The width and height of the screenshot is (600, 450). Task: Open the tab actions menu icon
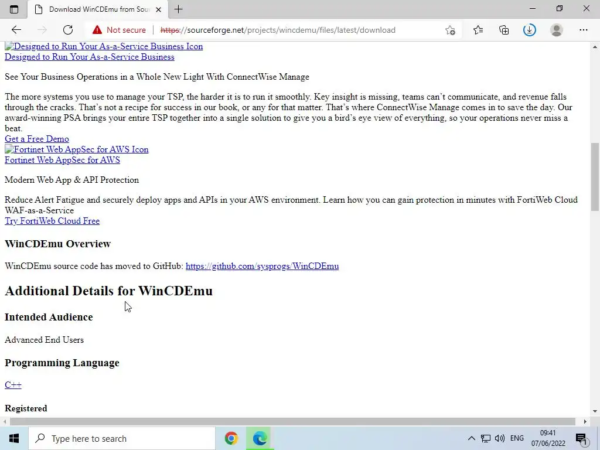tap(14, 9)
